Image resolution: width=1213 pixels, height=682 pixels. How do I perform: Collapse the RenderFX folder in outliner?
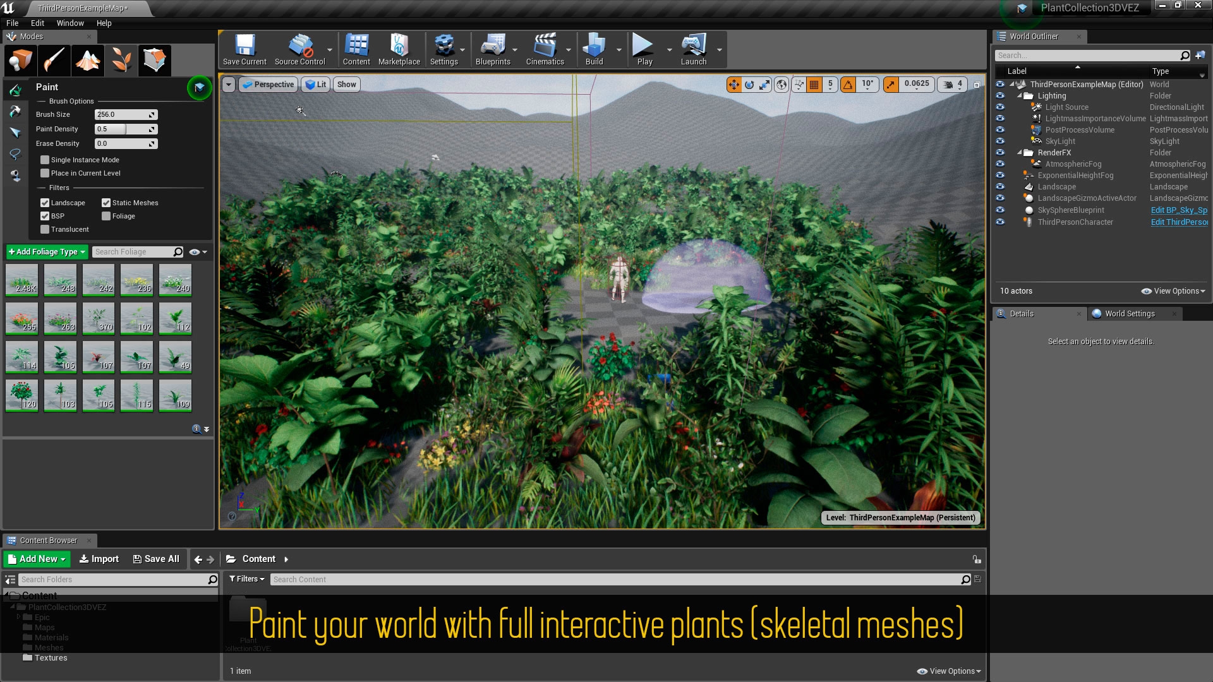[x=1019, y=153]
